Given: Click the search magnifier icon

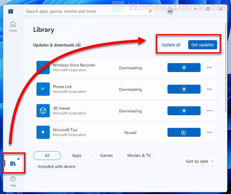Looking at the screenshot, I should 150,11.
